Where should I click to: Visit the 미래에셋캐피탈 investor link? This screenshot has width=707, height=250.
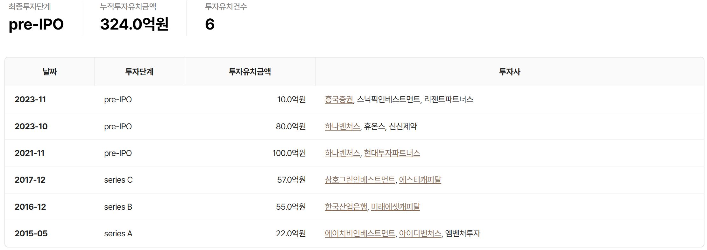[395, 207]
